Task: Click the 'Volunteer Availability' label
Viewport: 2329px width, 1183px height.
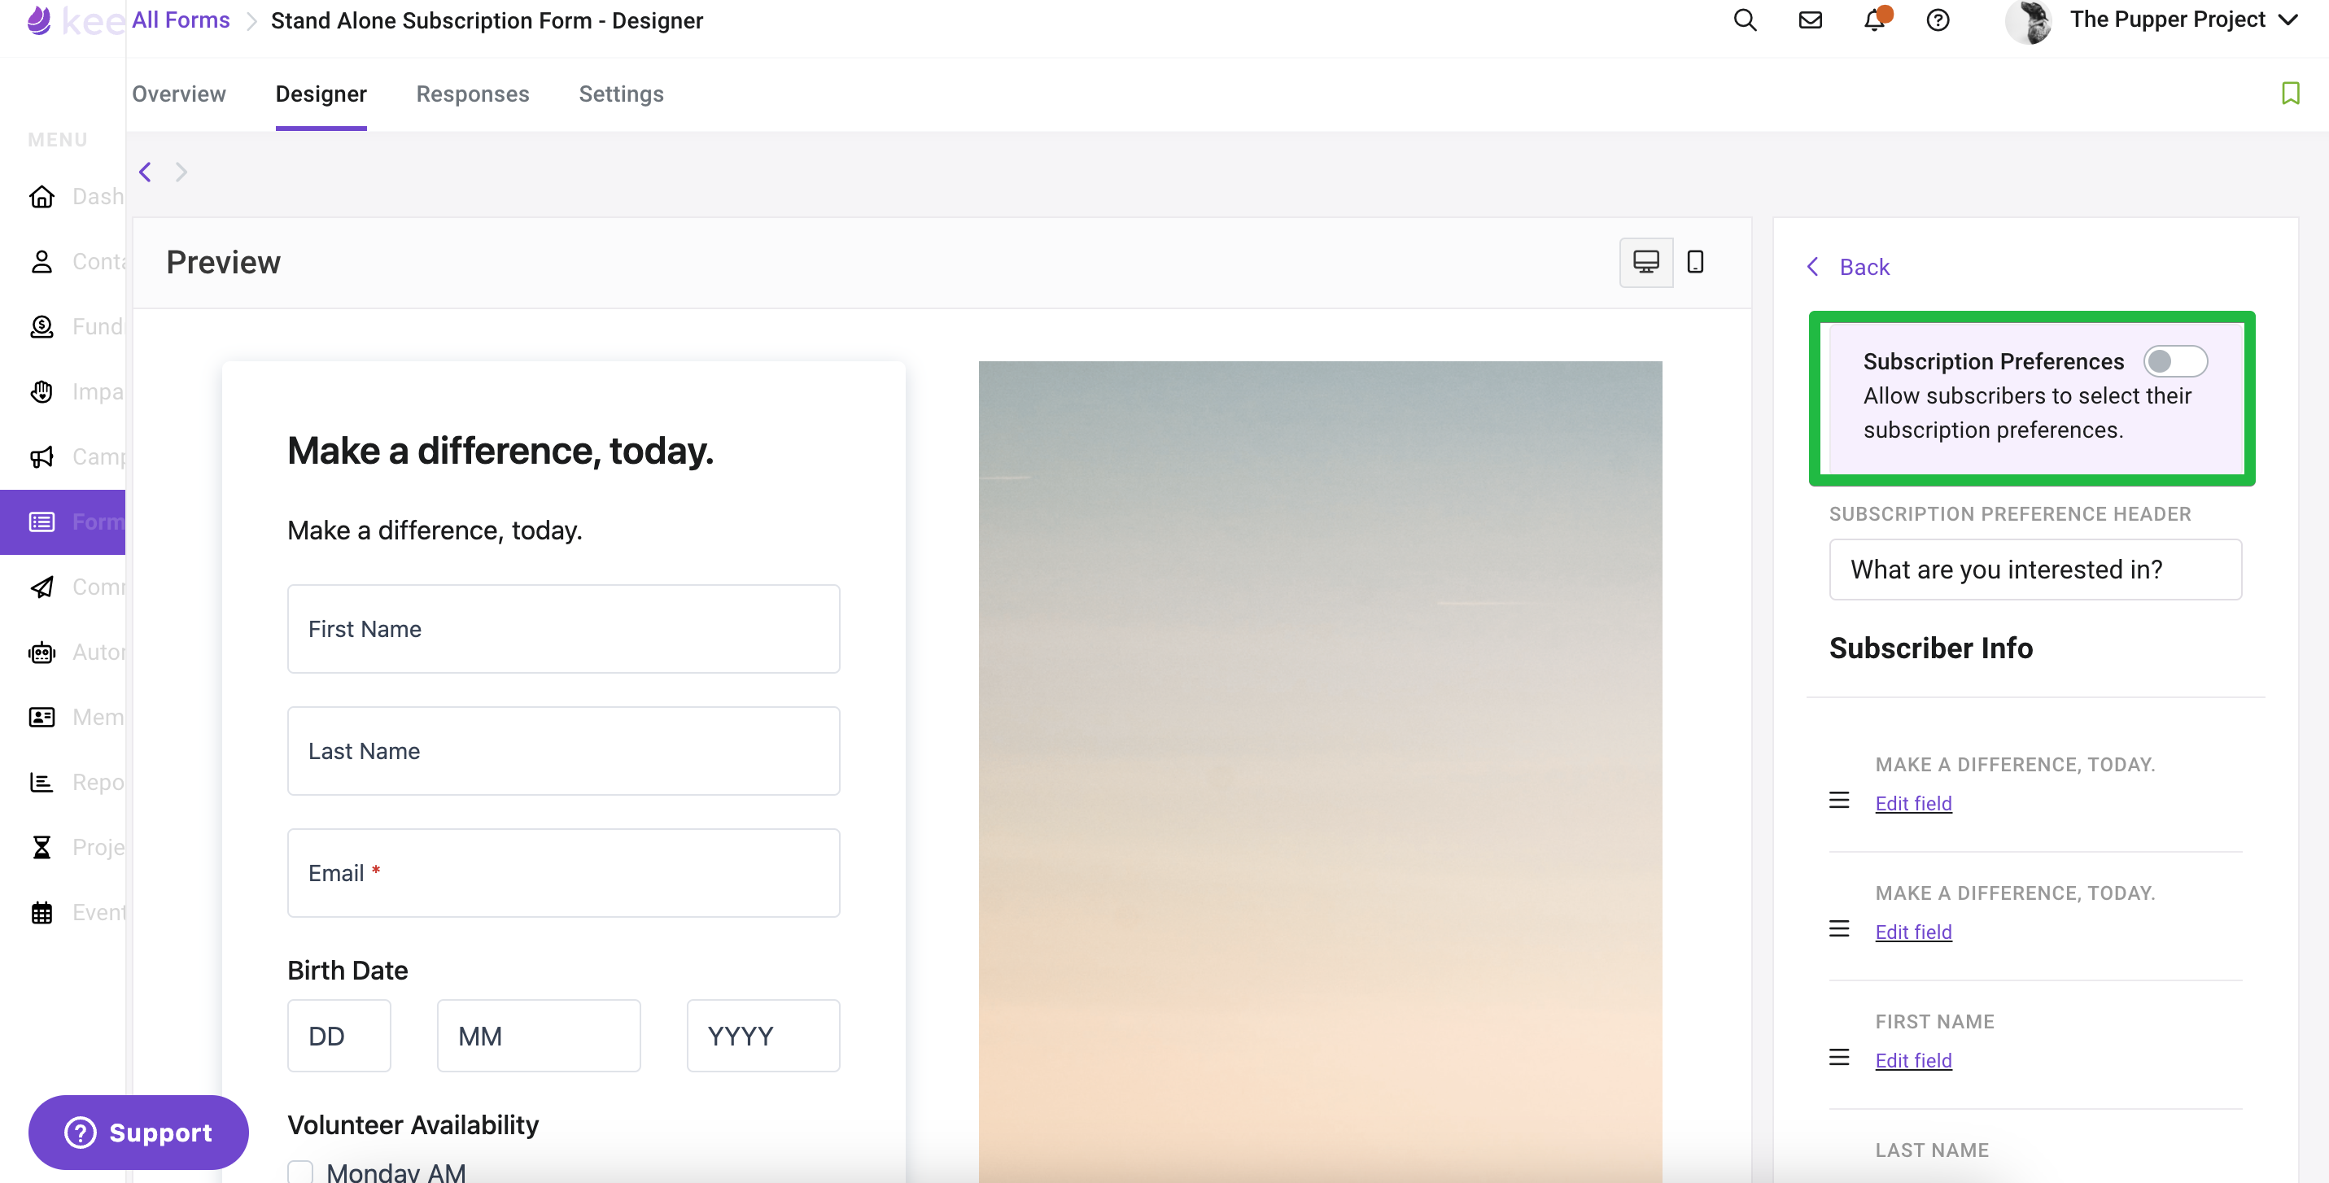Action: [413, 1124]
